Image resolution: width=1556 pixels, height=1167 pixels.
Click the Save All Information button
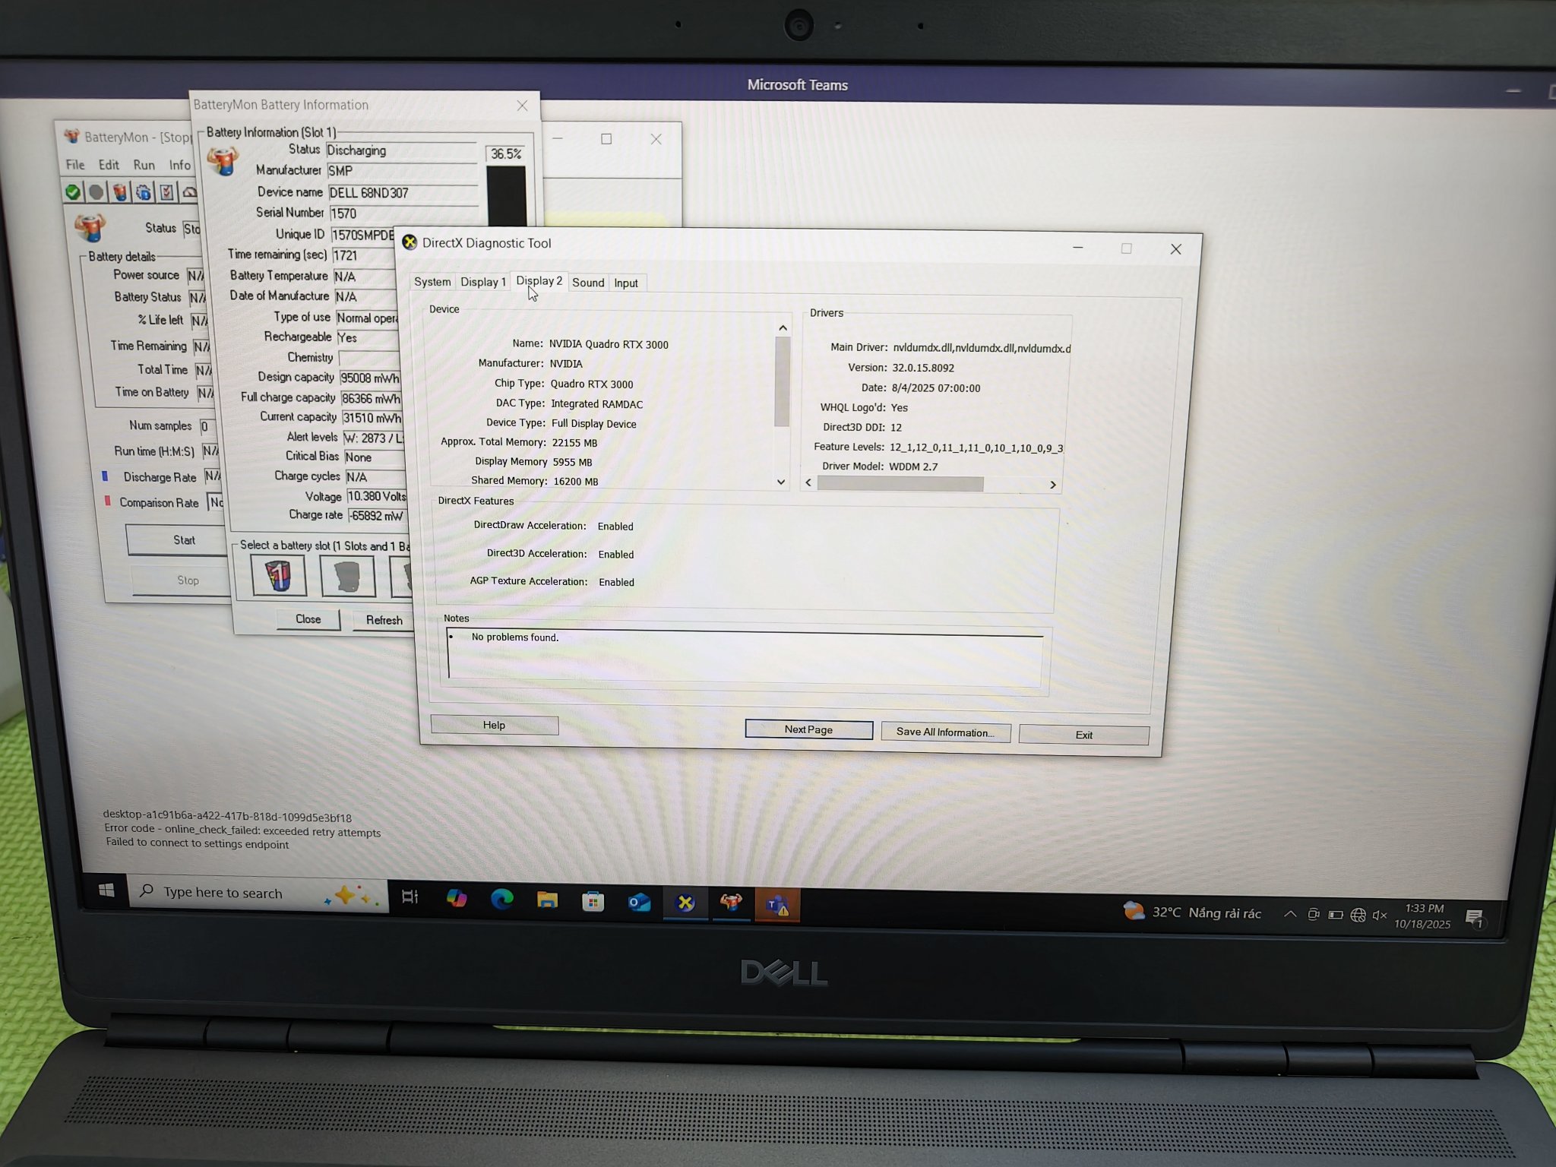(x=945, y=732)
